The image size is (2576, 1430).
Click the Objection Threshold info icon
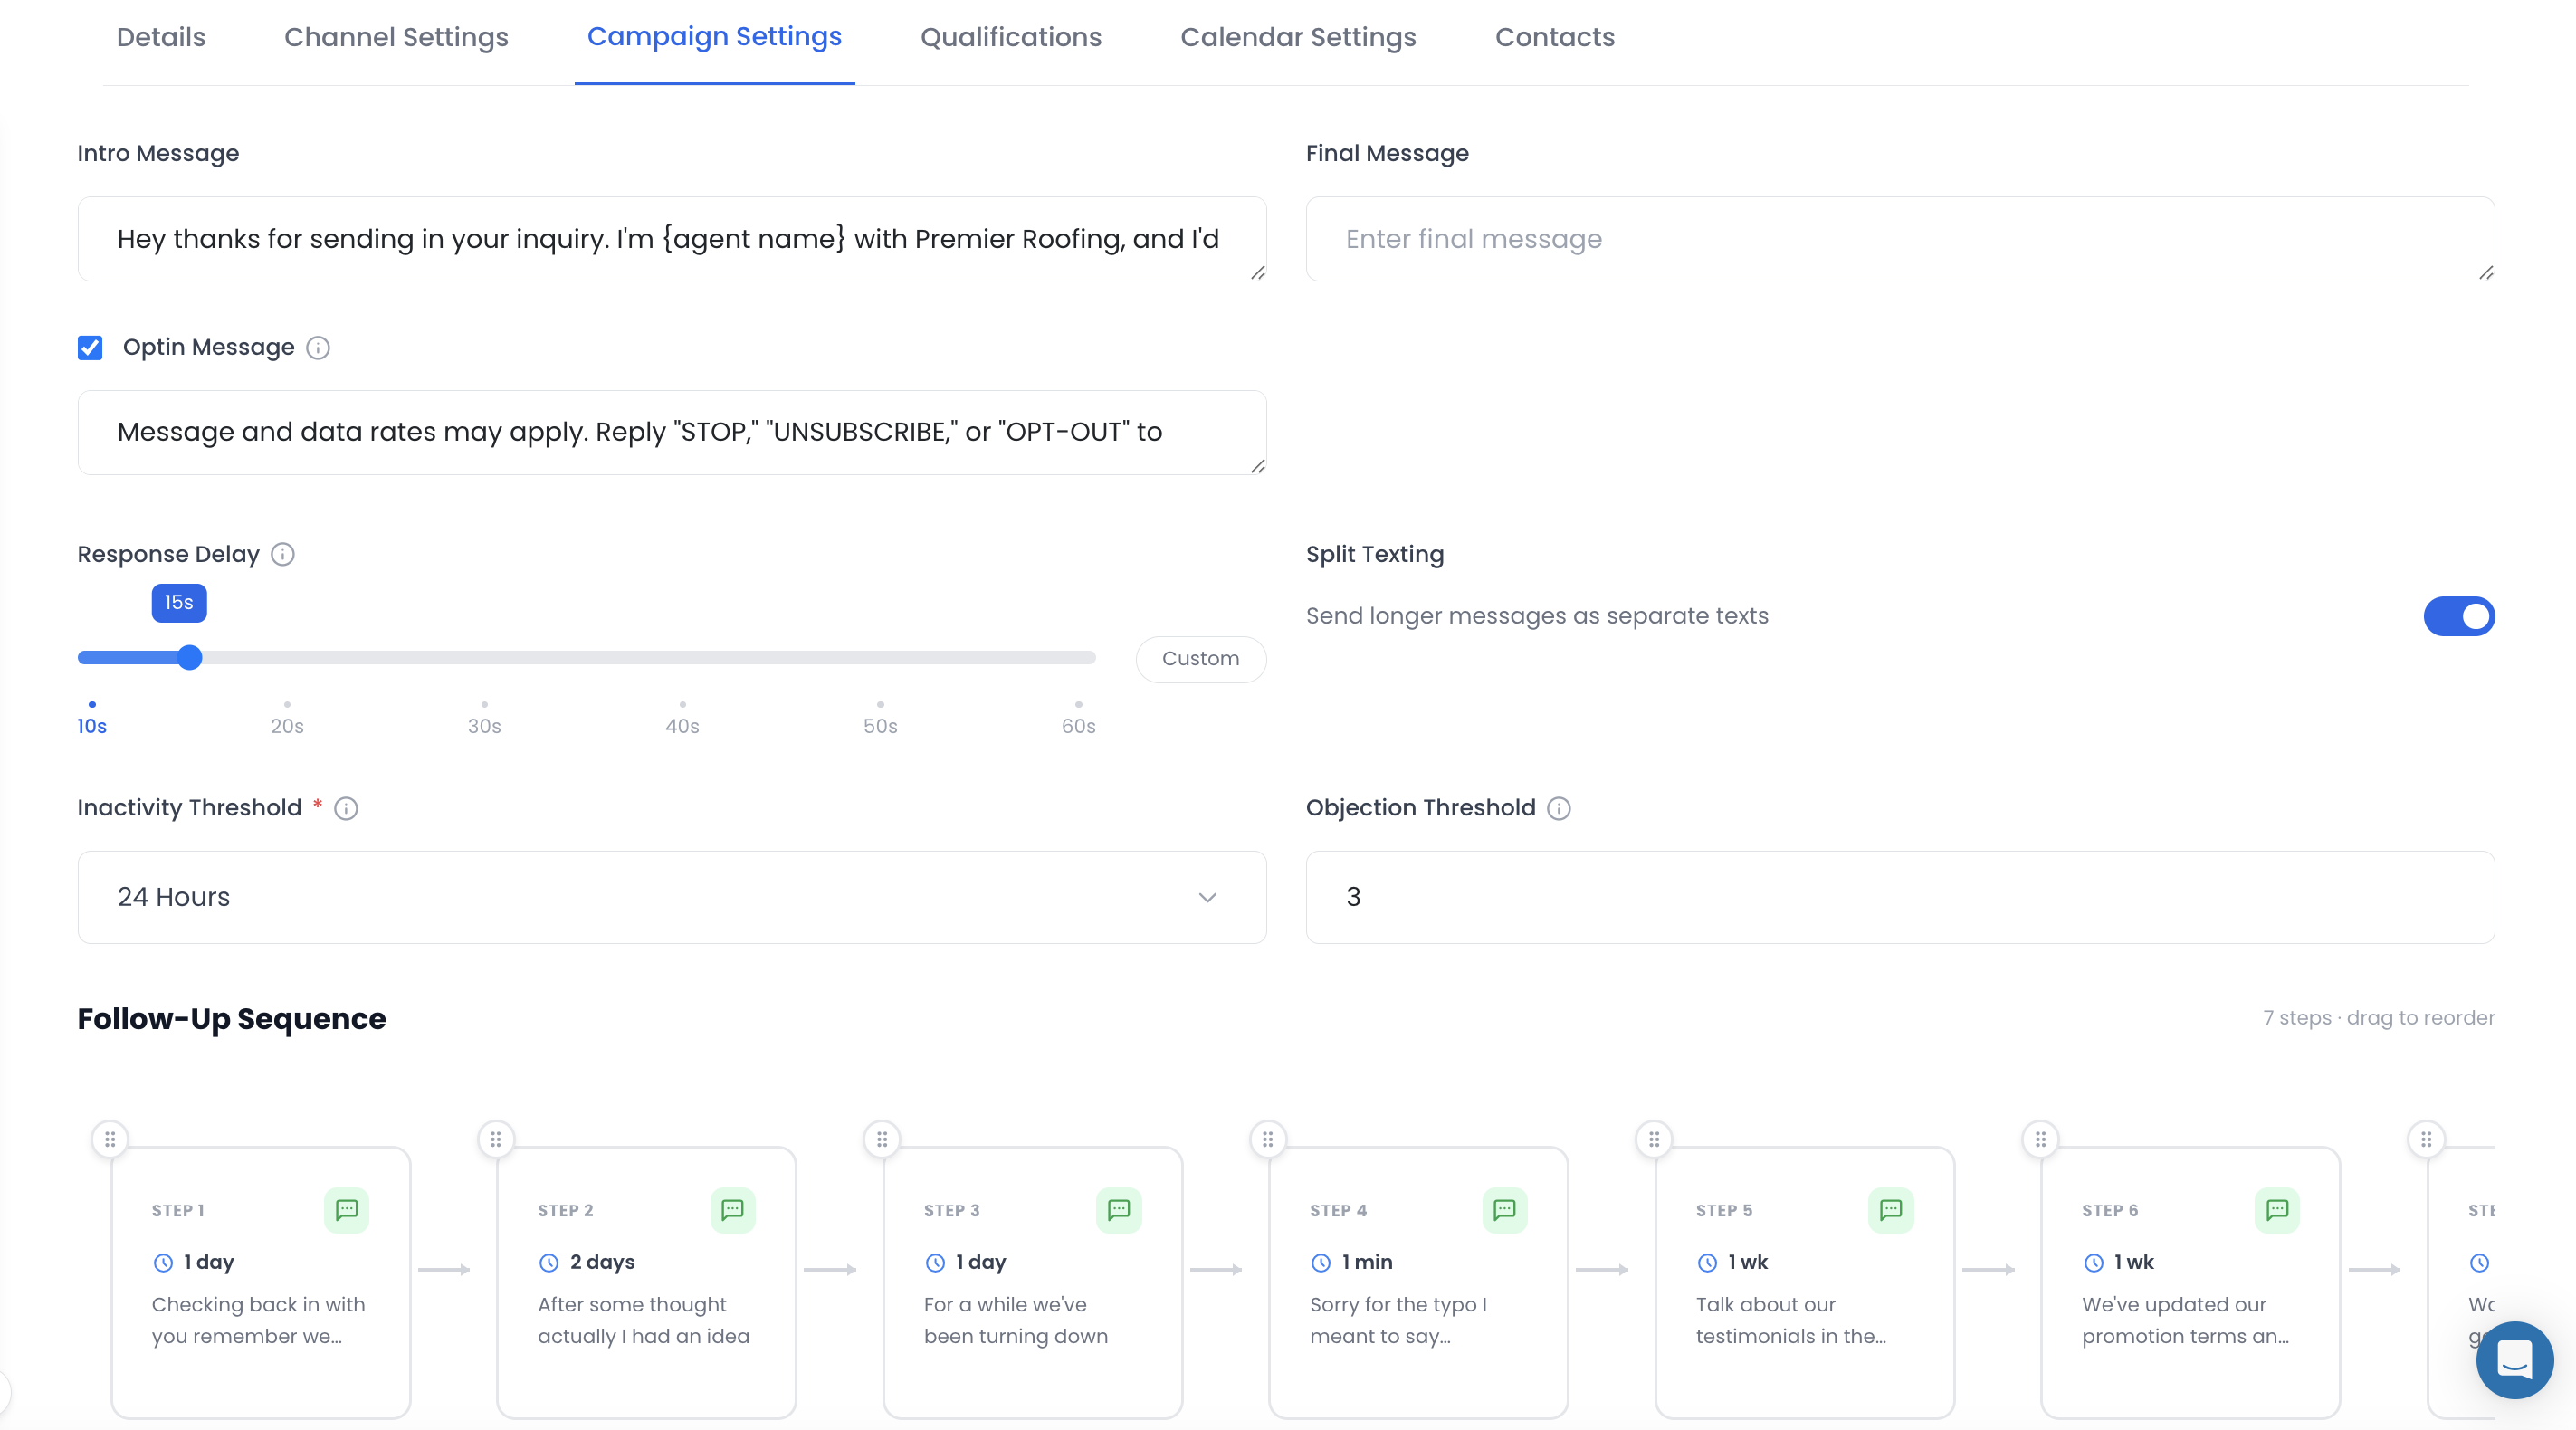point(1558,808)
